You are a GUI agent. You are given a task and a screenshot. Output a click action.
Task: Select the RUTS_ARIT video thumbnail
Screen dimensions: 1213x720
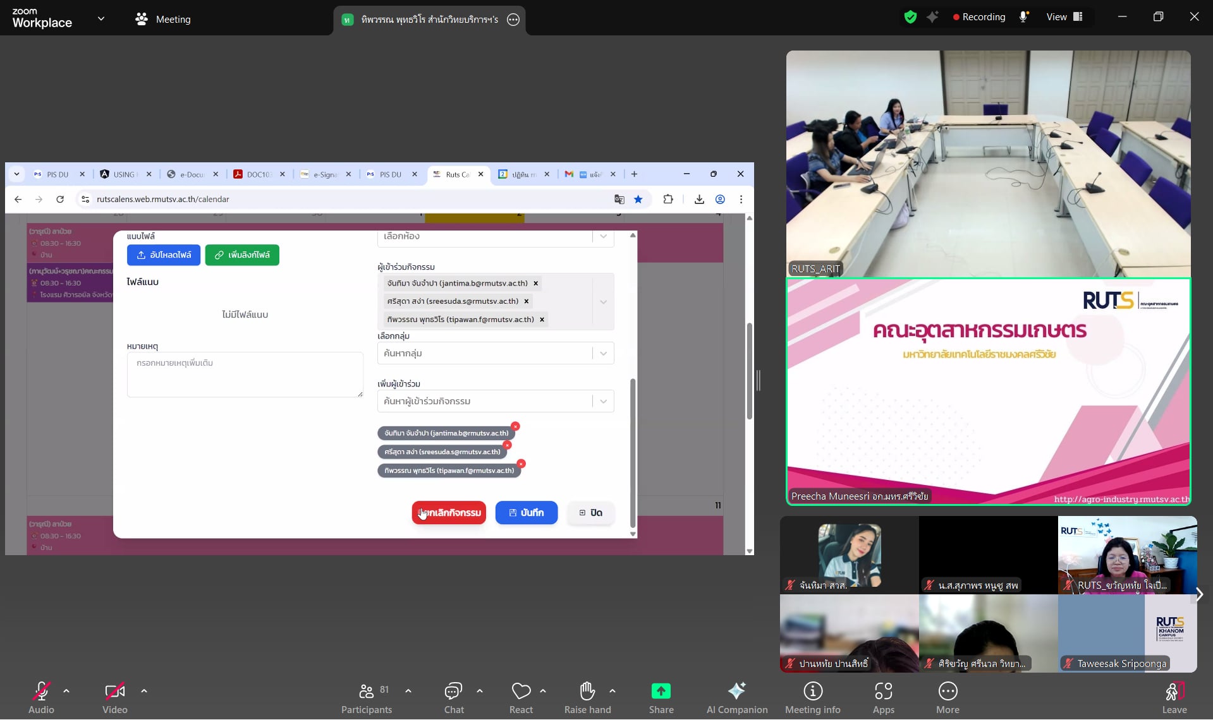(x=988, y=164)
